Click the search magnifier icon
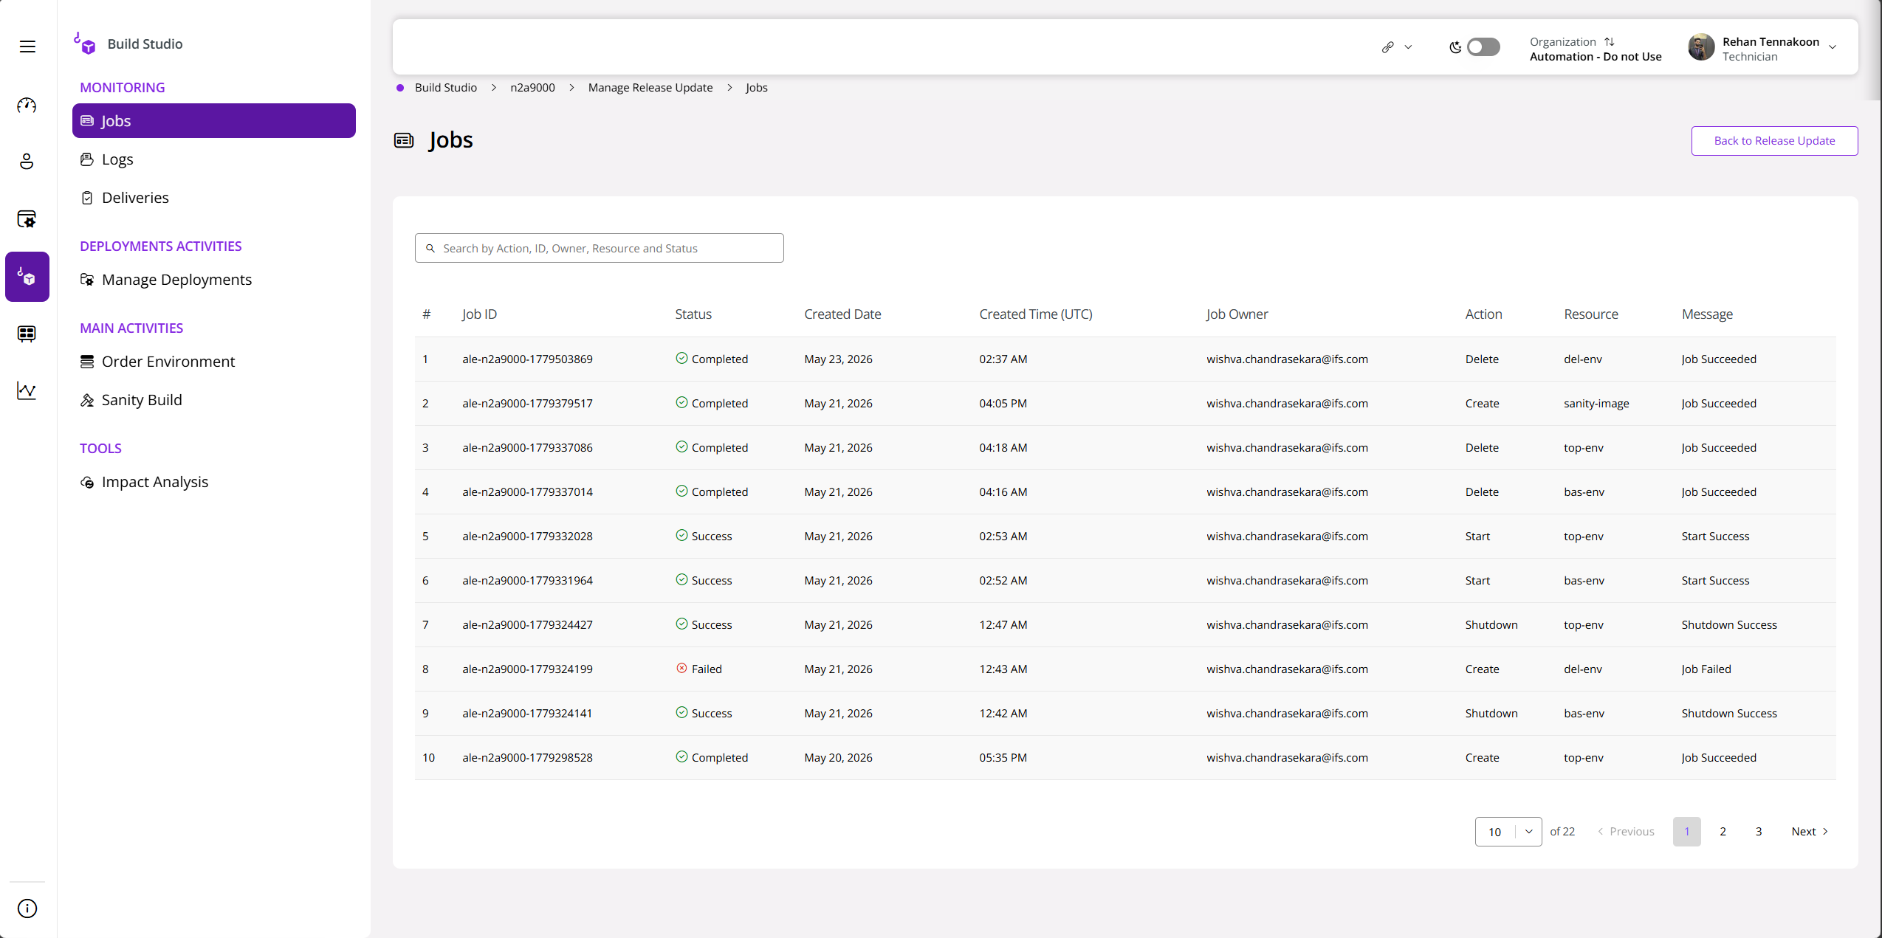Image resolution: width=1882 pixels, height=938 pixels. [430, 249]
